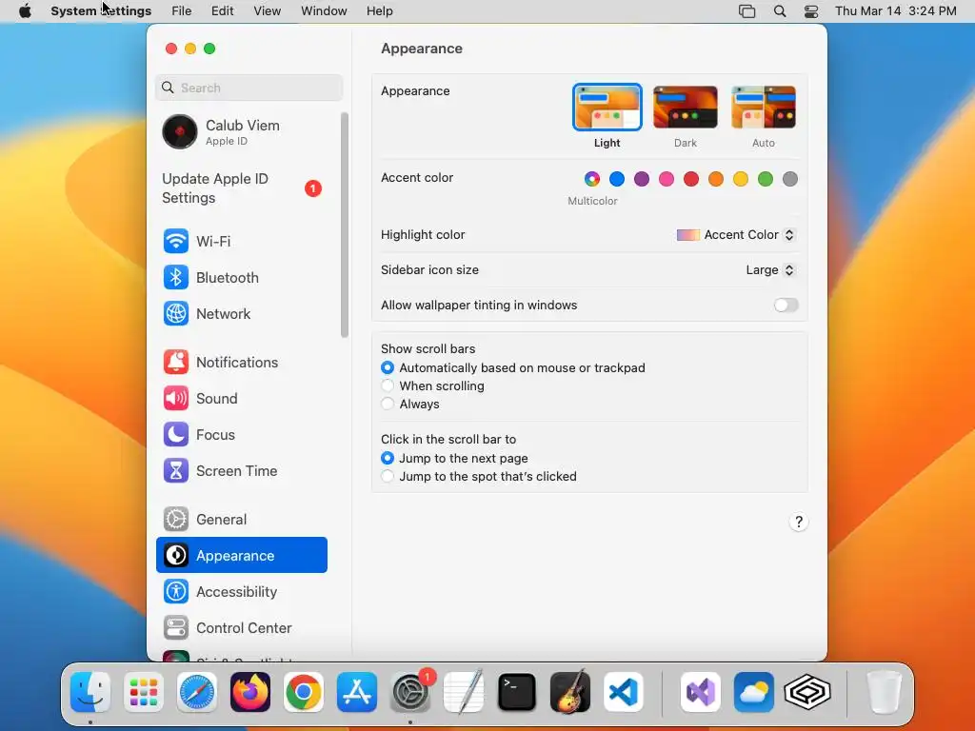The width and height of the screenshot is (975, 731).
Task: Open Sidebar icon size Large dropdown
Action: 770,269
